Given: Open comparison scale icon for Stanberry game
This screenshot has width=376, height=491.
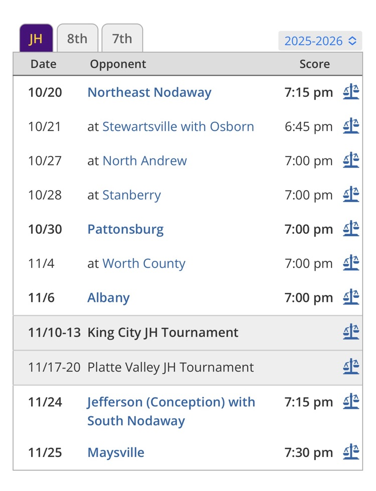Looking at the screenshot, I should [x=351, y=195].
